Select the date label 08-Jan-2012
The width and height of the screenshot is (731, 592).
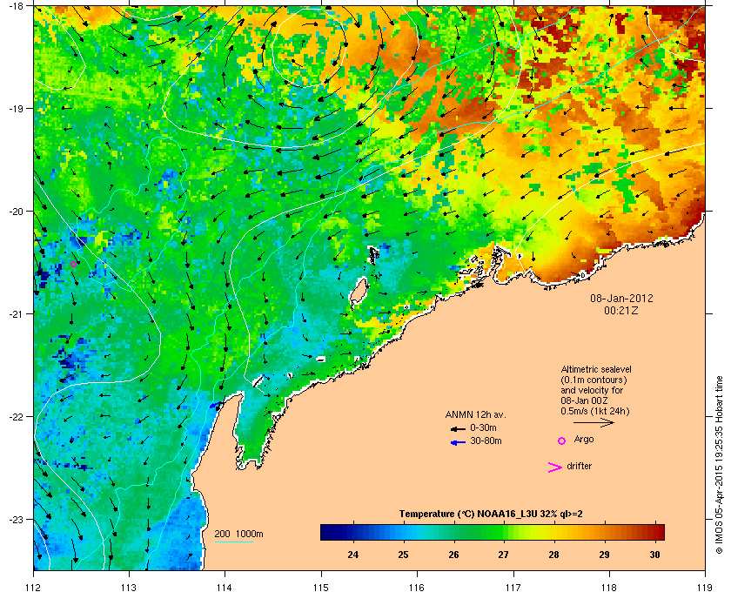point(621,298)
